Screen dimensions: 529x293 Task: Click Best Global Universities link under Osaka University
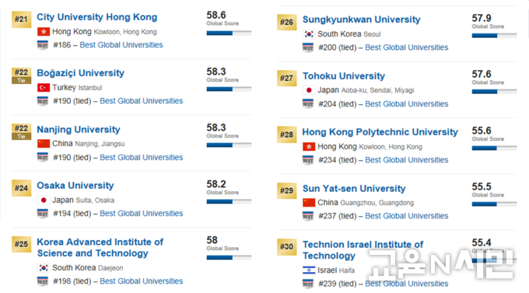(x=142, y=214)
